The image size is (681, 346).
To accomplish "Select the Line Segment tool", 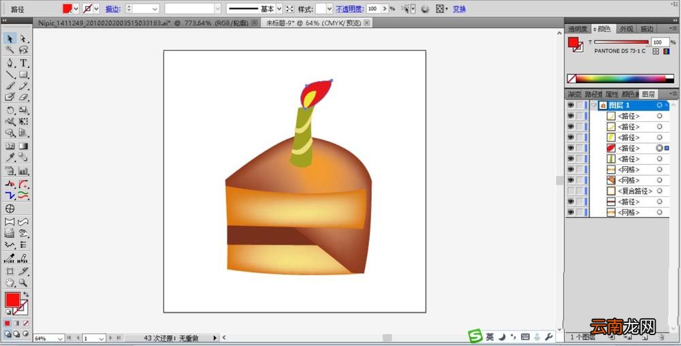I will coord(10,75).
